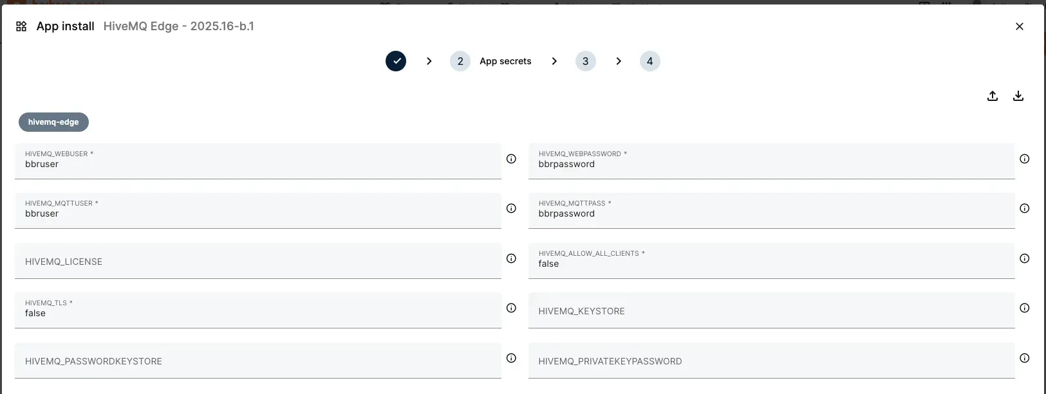This screenshot has width=1046, height=394.
Task: Edit the HIVEMQ_MQTTUSER field
Action: (258, 211)
